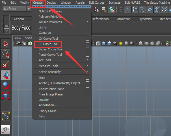Open EP Curve Tool option box

tap(87, 44)
